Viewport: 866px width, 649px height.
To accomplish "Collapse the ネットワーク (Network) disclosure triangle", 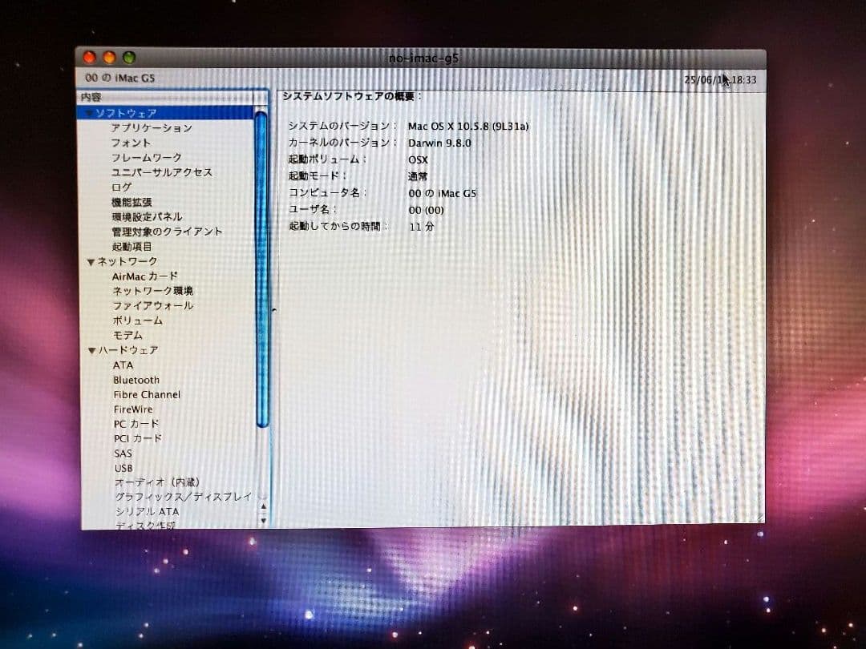I will point(90,260).
